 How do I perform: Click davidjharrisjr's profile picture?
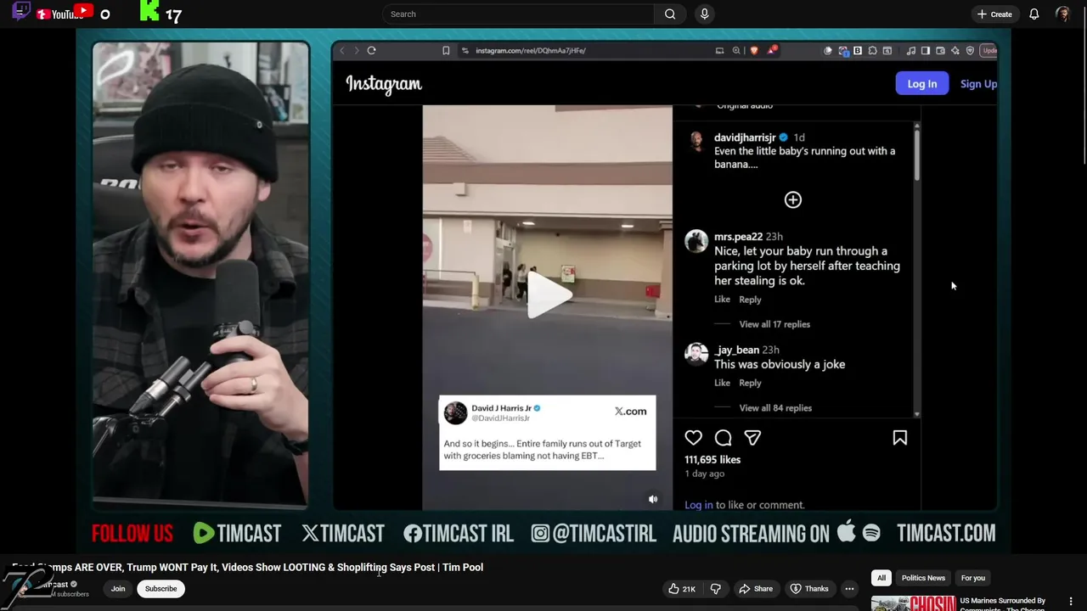point(696,141)
